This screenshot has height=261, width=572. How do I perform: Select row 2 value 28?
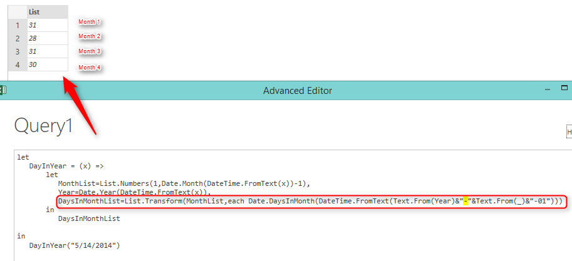click(x=48, y=38)
